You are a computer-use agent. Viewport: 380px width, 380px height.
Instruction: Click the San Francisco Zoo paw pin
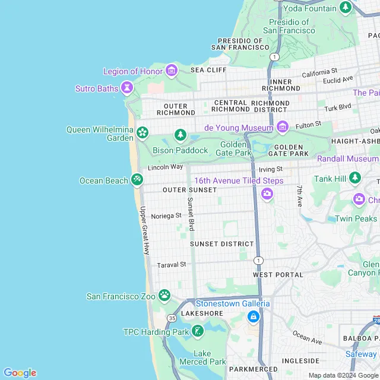164,296
